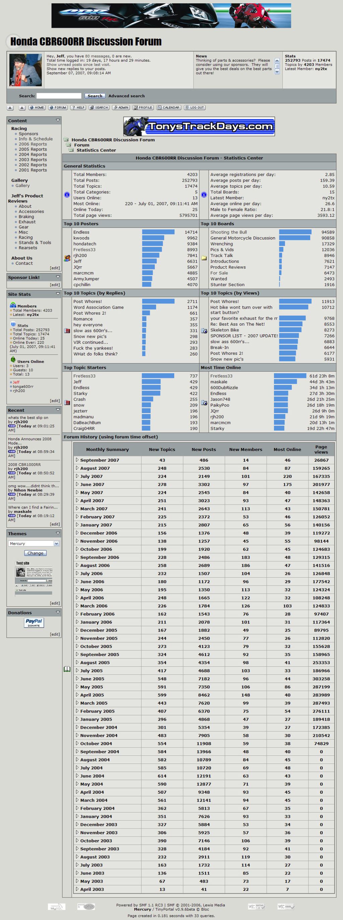Click the PHP powered-by badge

(x=86, y=906)
